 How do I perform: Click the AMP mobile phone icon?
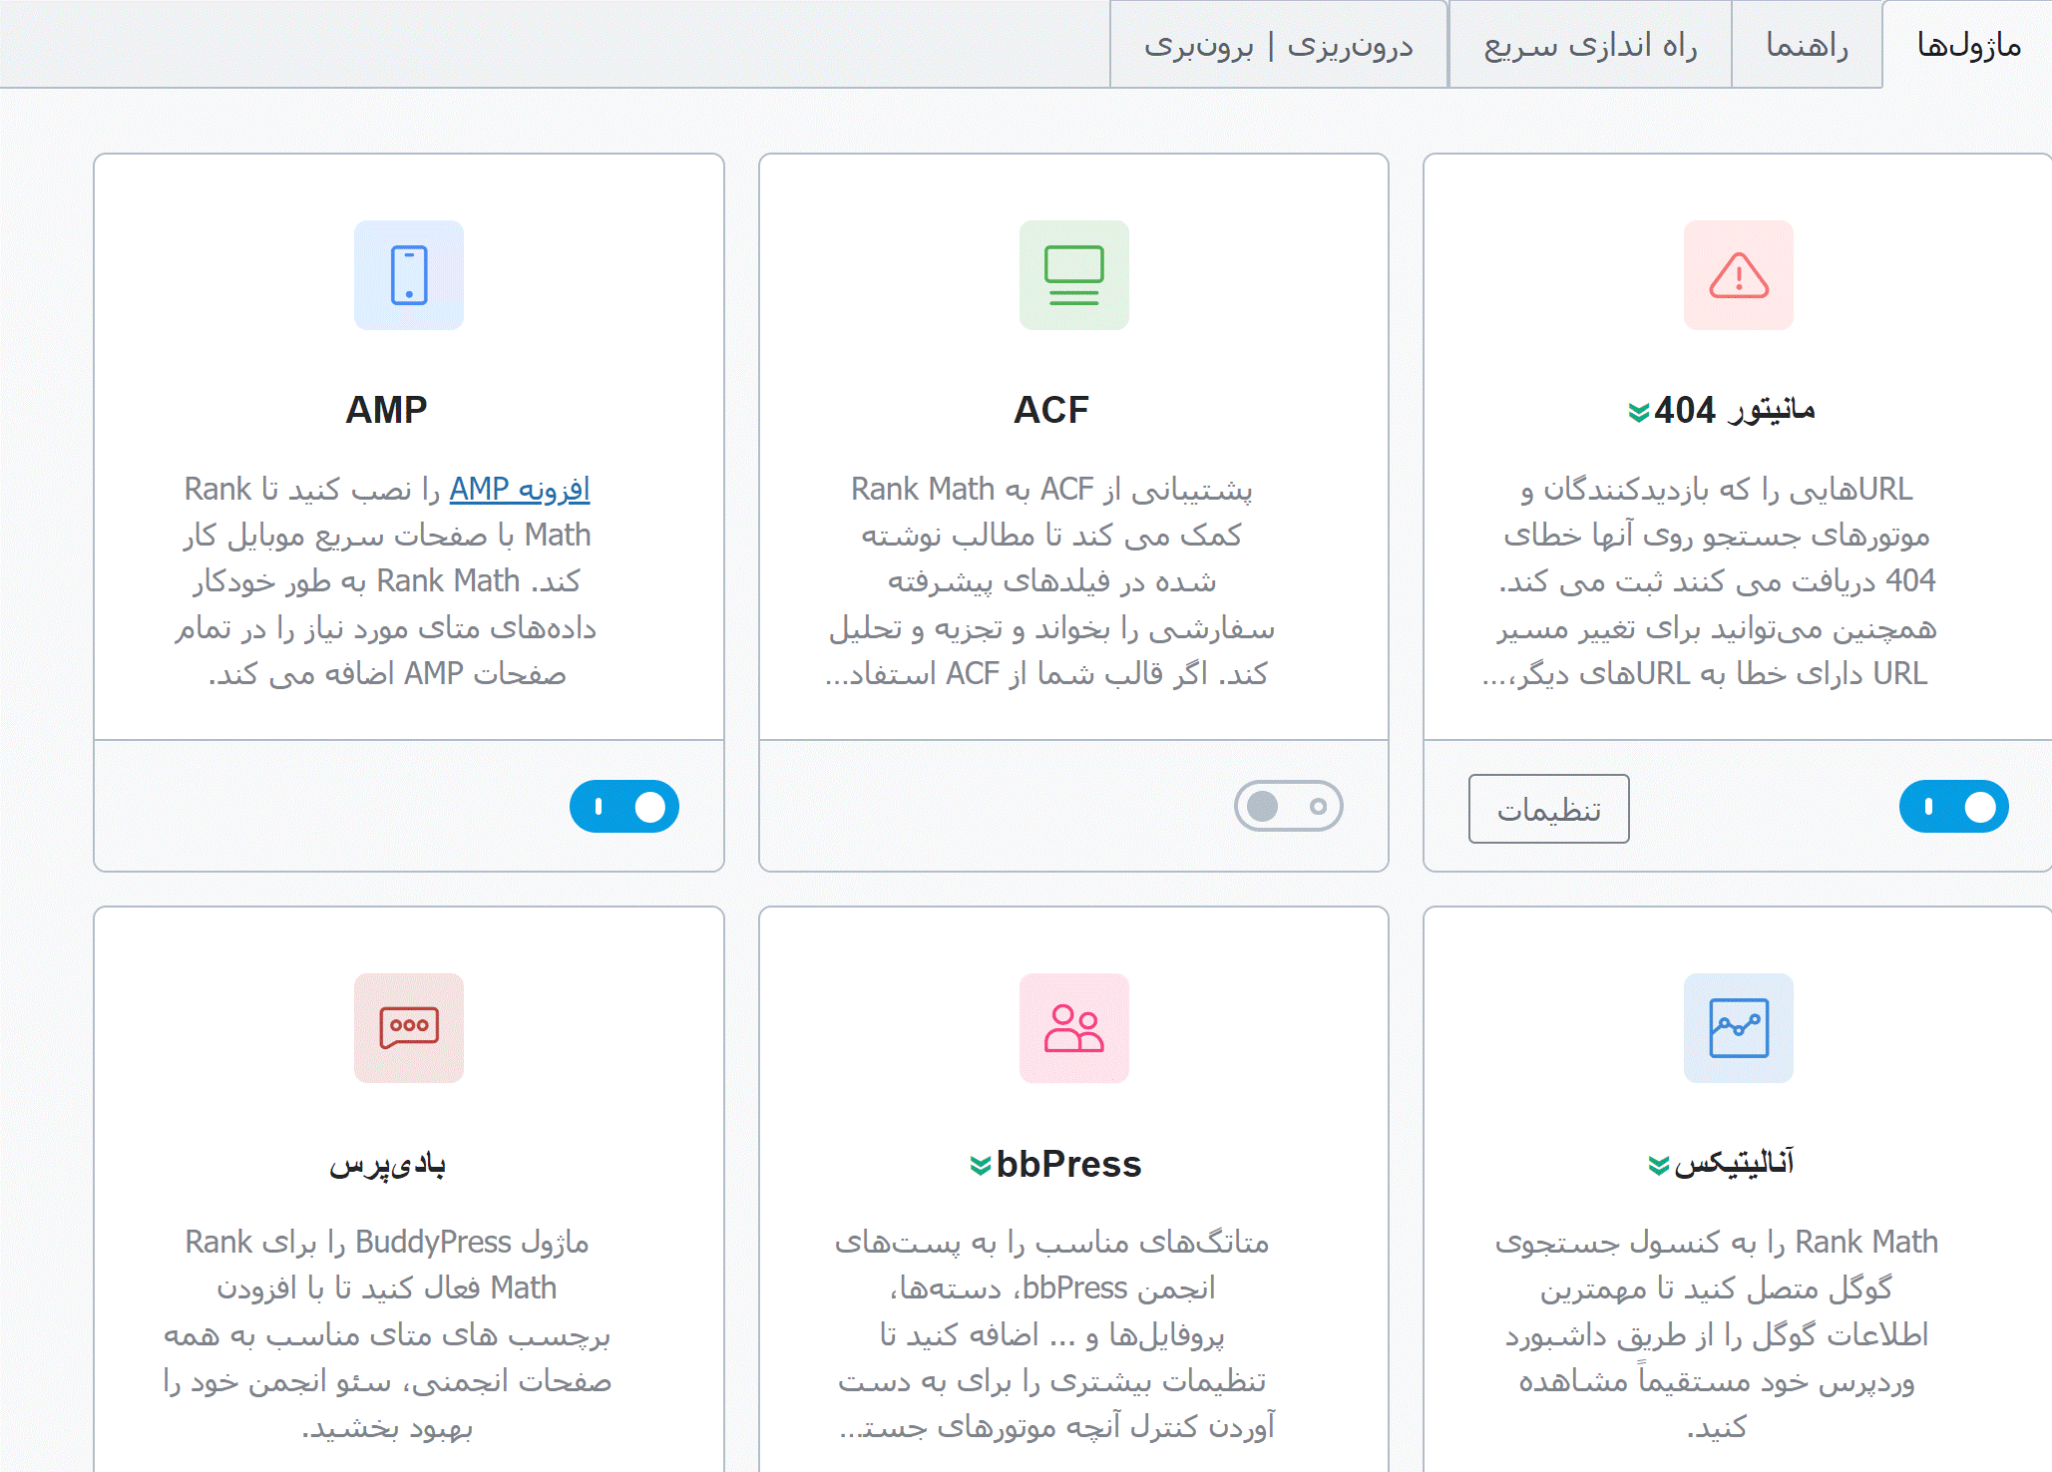click(x=409, y=275)
